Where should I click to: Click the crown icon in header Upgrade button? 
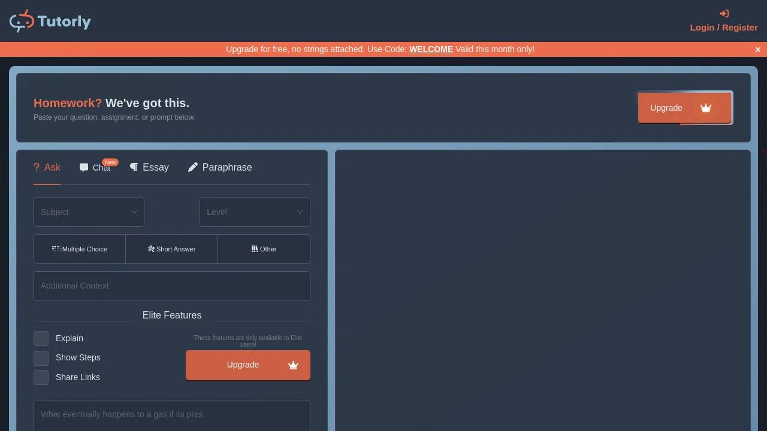pyautogui.click(x=706, y=108)
